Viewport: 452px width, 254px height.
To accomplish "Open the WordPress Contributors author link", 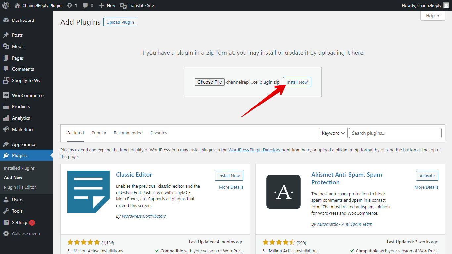I will point(144,216).
